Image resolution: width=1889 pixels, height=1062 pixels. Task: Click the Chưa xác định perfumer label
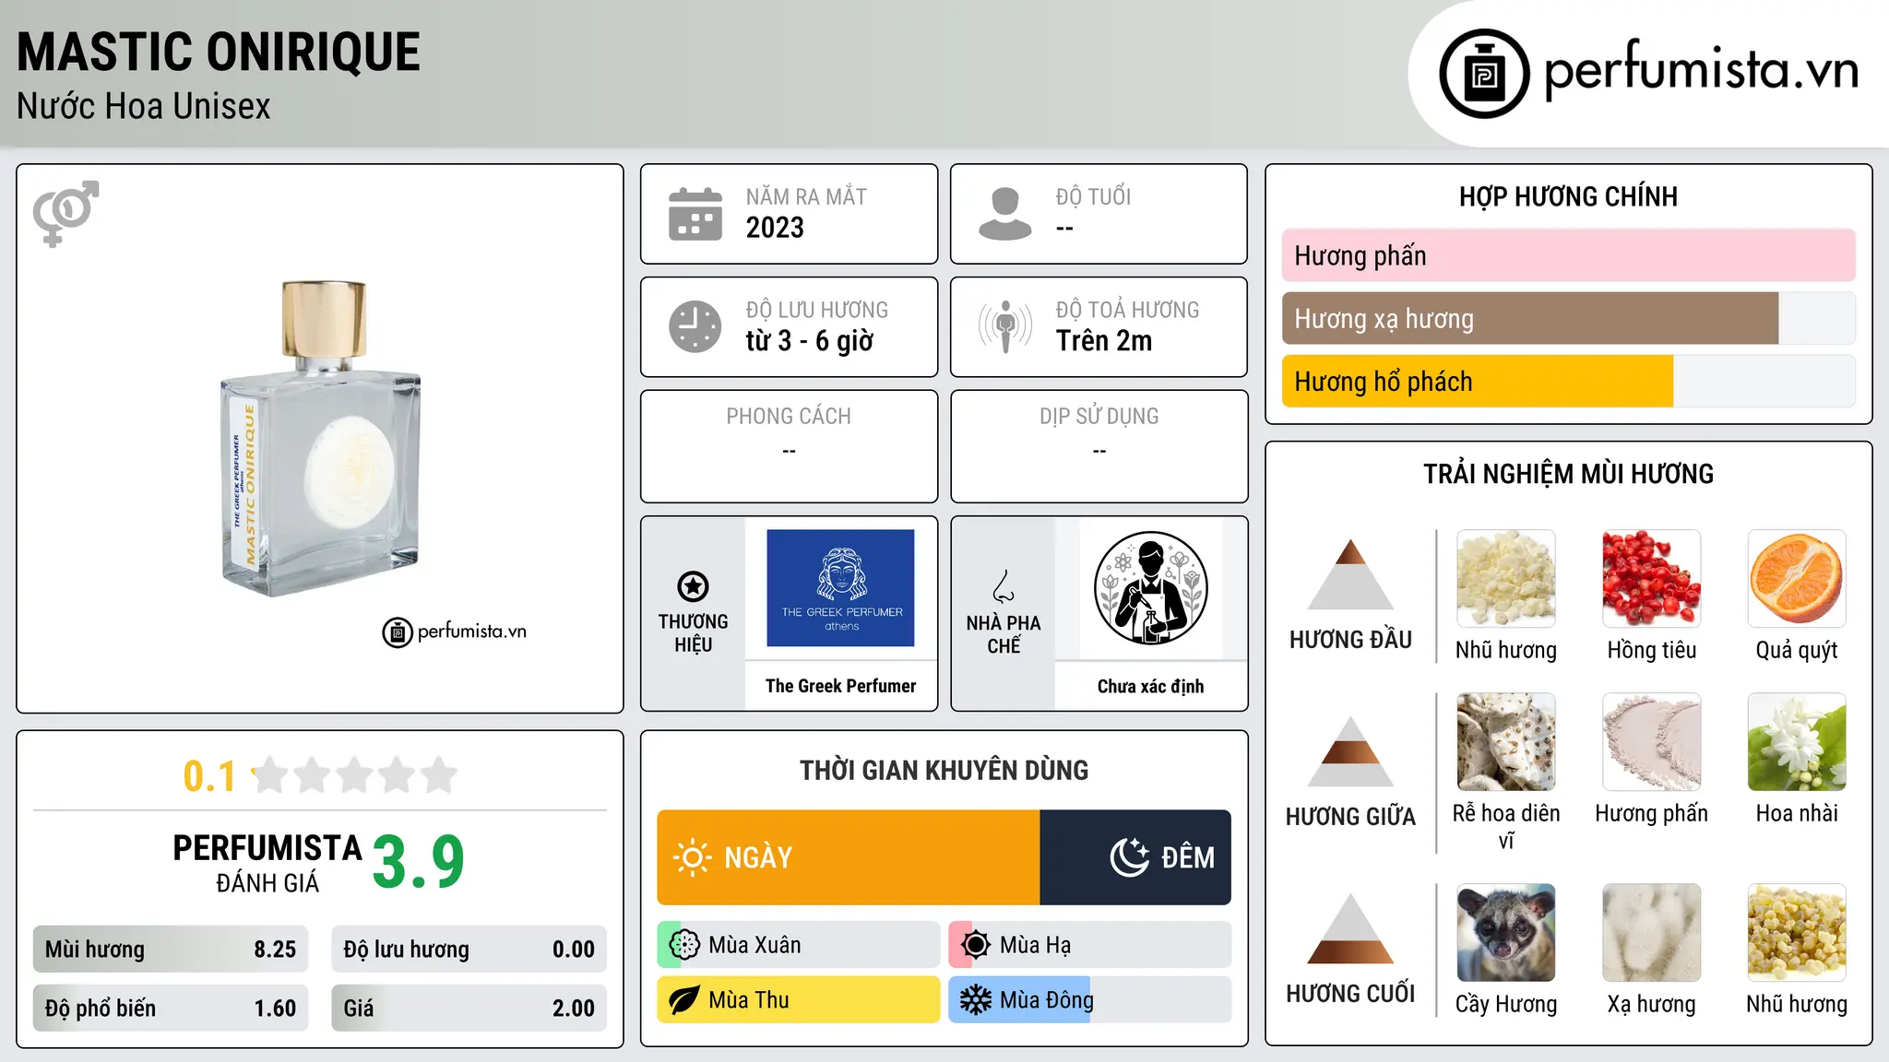[1150, 686]
